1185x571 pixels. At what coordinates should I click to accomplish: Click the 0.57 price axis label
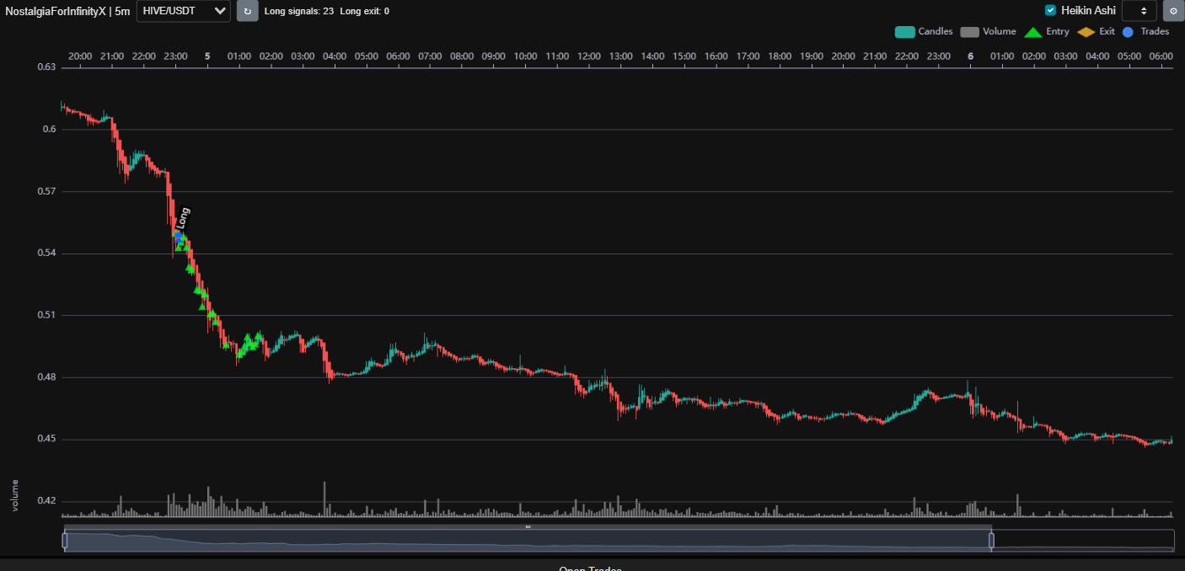[x=46, y=191]
